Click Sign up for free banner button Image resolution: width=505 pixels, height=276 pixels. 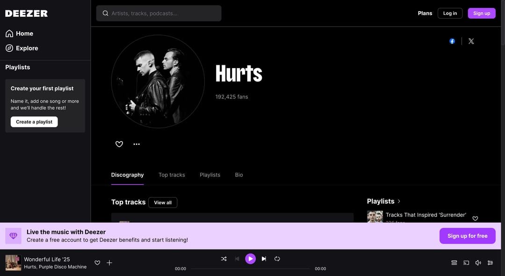pyautogui.click(x=467, y=236)
